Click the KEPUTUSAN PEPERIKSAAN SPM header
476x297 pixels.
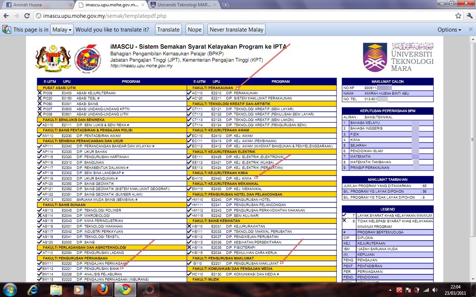pos(387,111)
